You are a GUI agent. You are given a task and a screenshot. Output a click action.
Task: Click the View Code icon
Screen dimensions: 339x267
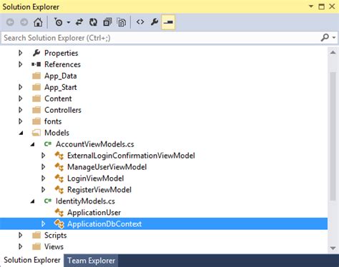click(x=140, y=22)
